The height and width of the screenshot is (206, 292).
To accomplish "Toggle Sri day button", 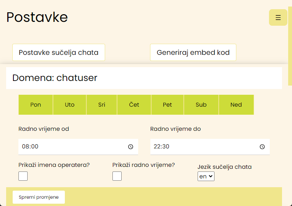I will coord(102,105).
